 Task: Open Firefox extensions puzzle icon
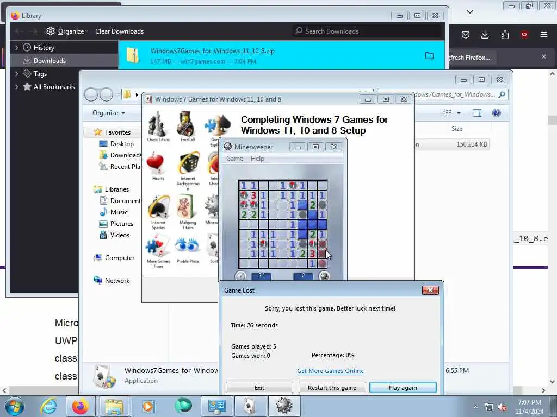[x=505, y=35]
